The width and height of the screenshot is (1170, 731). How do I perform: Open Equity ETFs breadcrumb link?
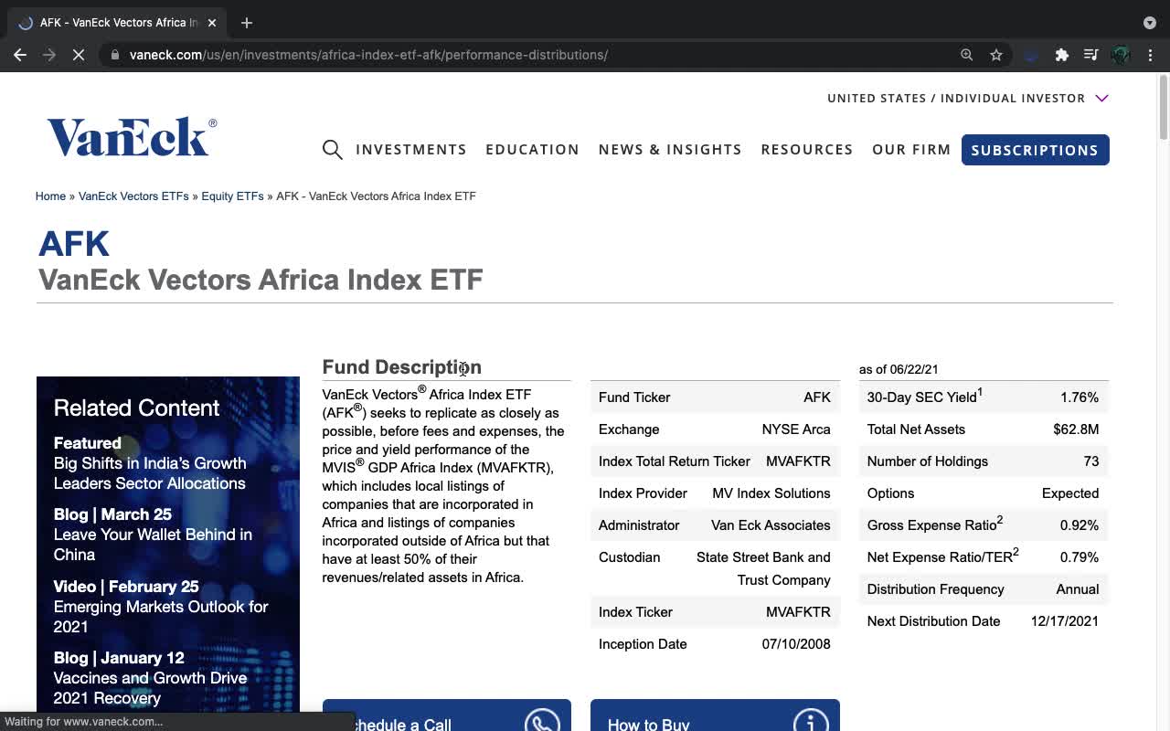232,196
